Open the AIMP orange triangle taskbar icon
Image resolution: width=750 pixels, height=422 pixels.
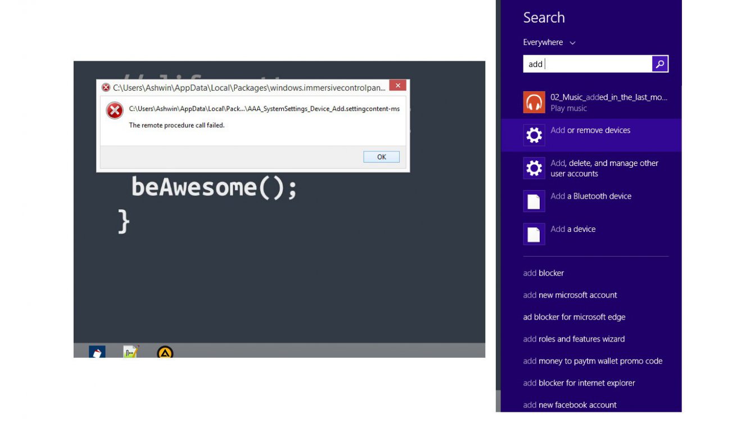point(165,353)
